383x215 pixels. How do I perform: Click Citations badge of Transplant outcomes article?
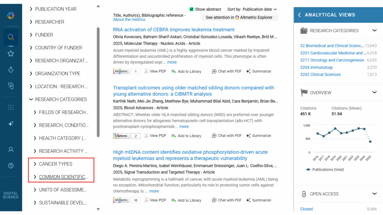(x=121, y=136)
